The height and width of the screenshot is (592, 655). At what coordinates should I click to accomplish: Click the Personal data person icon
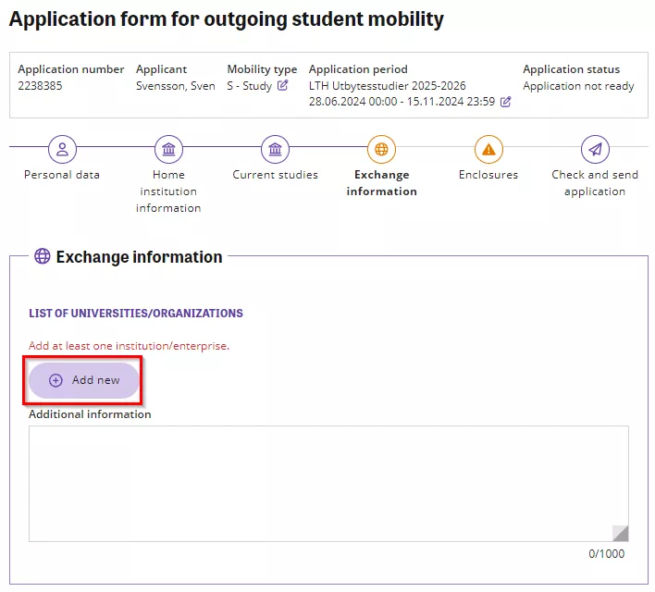[x=62, y=149]
